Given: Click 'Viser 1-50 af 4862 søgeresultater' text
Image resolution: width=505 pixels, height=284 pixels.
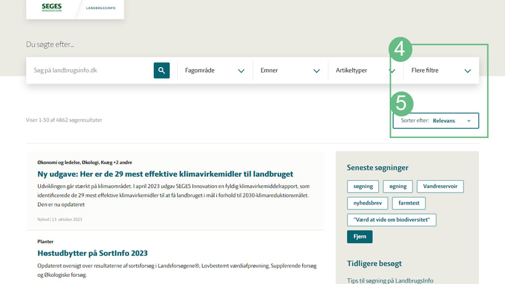Looking at the screenshot, I should (64, 120).
